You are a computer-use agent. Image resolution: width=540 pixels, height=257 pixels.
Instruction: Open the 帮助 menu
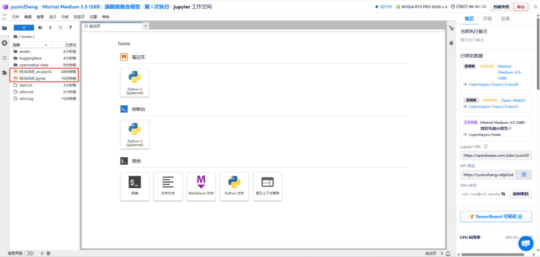click(x=105, y=17)
